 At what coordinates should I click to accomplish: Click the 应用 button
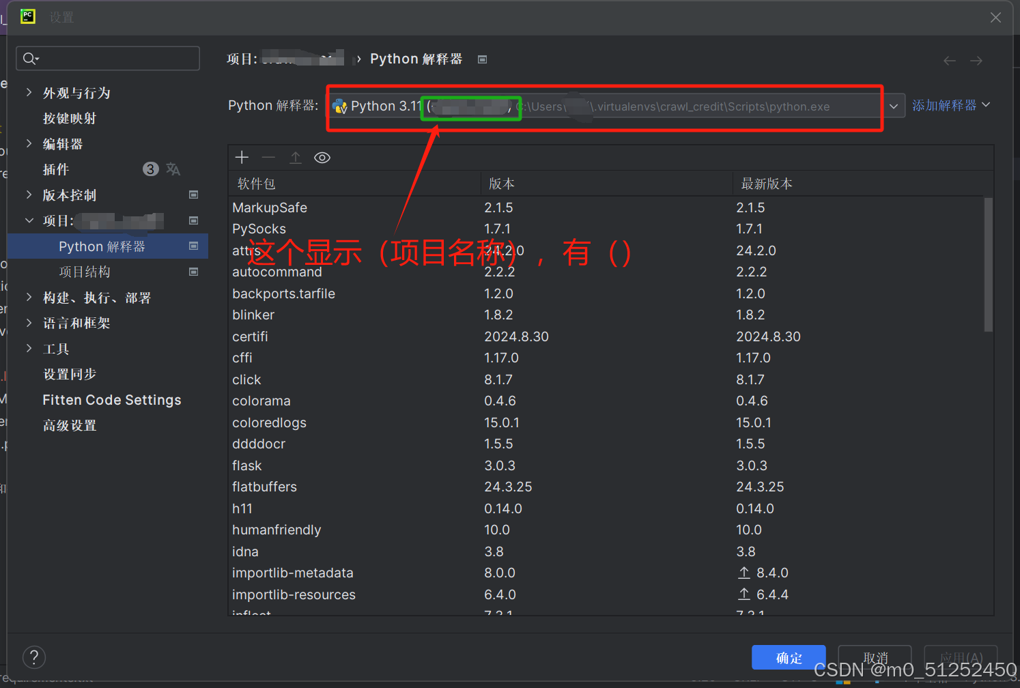coord(961,657)
